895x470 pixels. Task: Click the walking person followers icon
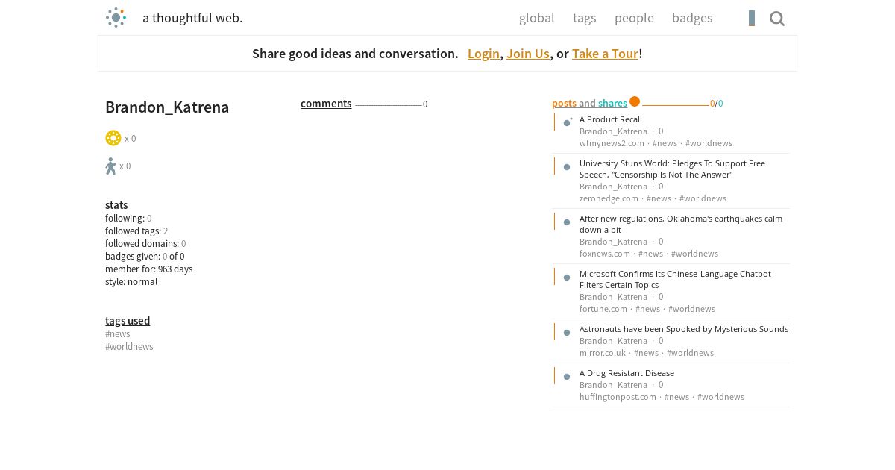tap(111, 166)
